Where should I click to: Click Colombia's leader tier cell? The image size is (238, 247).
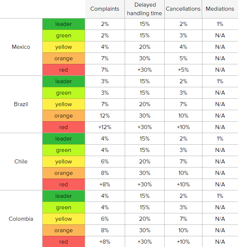(64, 196)
